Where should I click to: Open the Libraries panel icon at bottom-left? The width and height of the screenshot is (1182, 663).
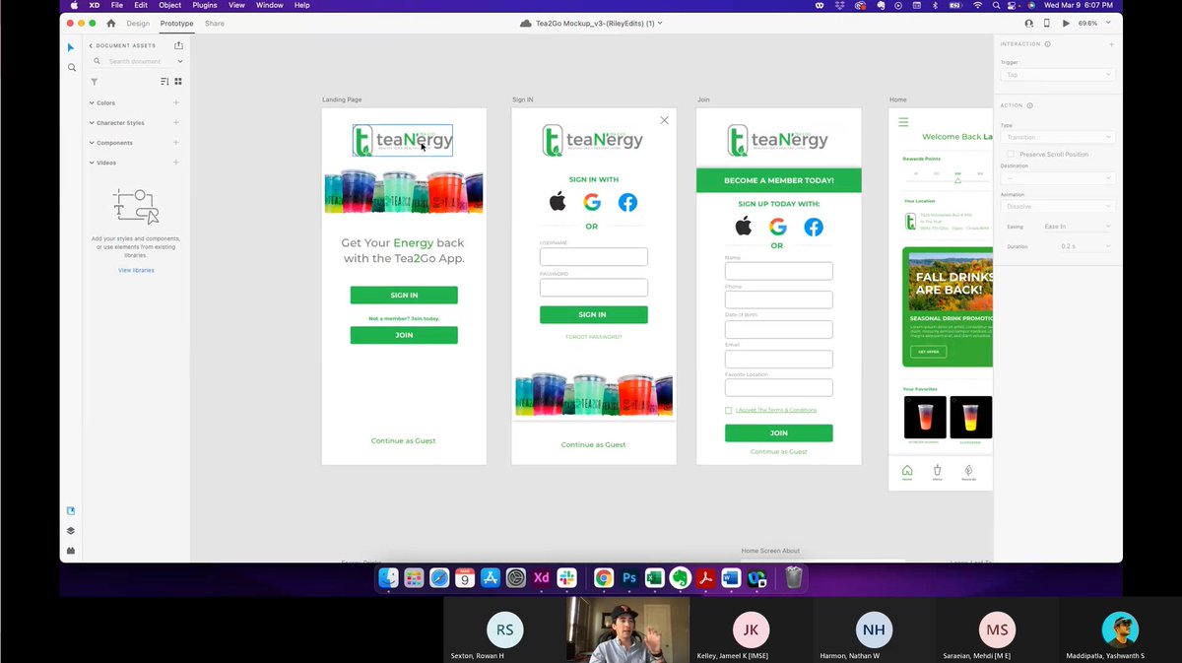pos(71,511)
